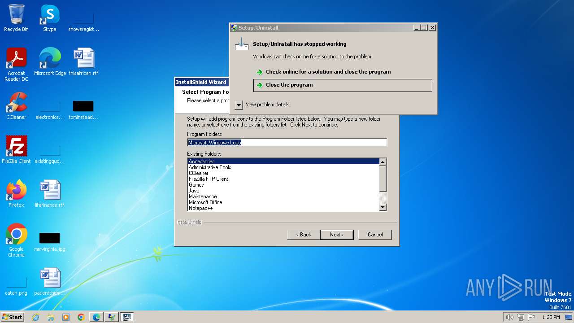Click Next in the InstallShield Wizard
The image size is (574, 323).
point(337,235)
